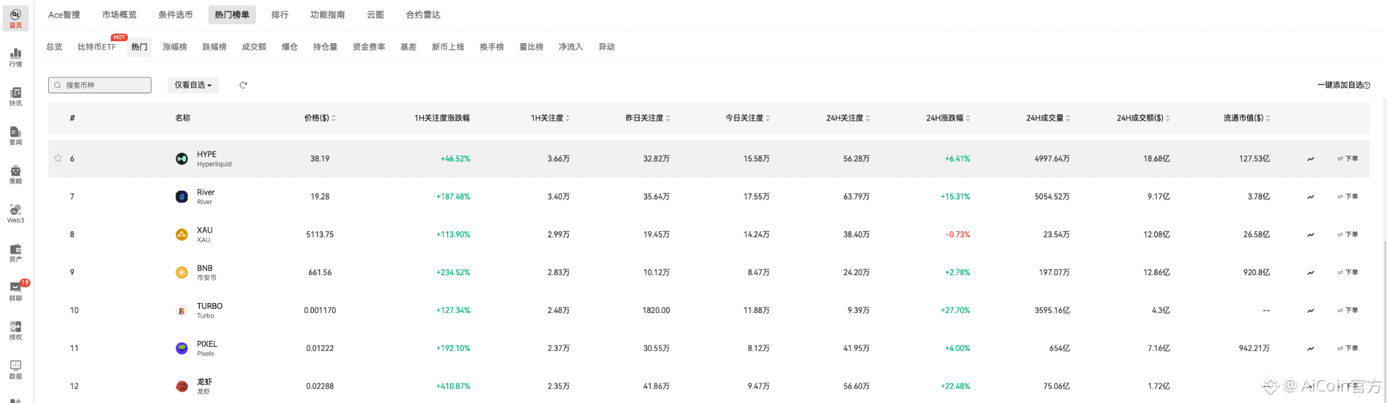The height and width of the screenshot is (403, 1387).
Task: Open the 资产 assets sidebar icon
Action: (x=16, y=252)
